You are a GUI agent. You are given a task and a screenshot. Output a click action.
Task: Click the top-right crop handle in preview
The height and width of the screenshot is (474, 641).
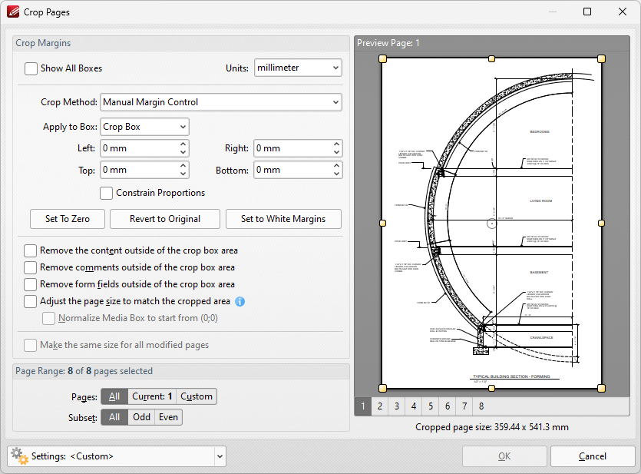(601, 59)
